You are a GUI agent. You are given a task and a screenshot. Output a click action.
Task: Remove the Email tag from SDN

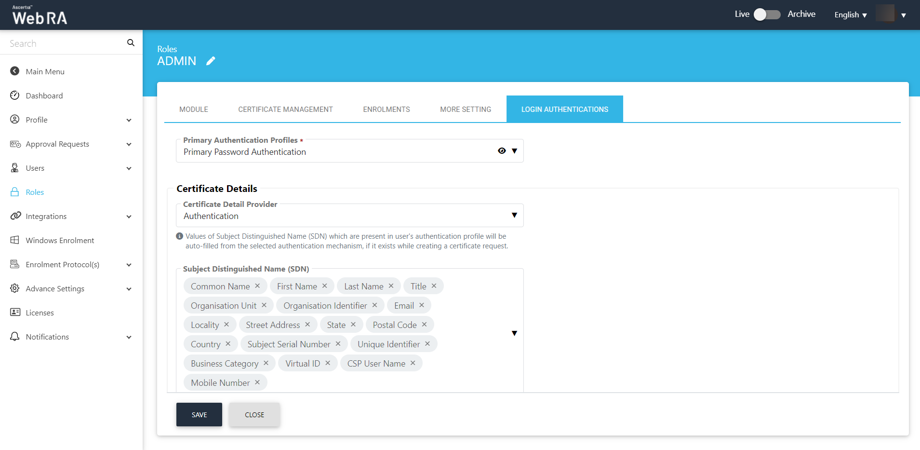tap(422, 305)
